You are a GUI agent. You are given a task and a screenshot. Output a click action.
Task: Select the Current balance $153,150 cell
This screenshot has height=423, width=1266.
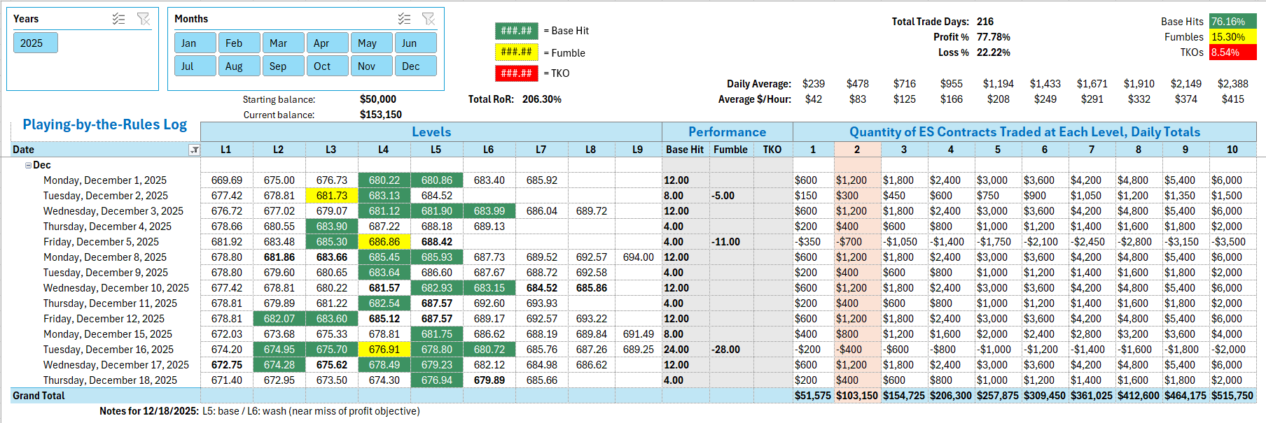pyautogui.click(x=380, y=115)
